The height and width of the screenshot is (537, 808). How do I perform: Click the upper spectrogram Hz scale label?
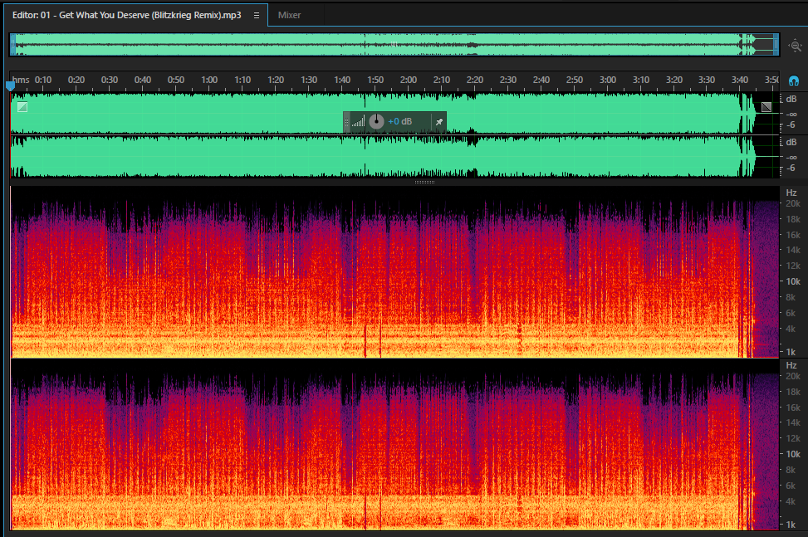point(791,193)
